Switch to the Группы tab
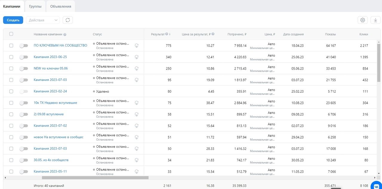The width and height of the screenshot is (382, 189). (x=35, y=6)
